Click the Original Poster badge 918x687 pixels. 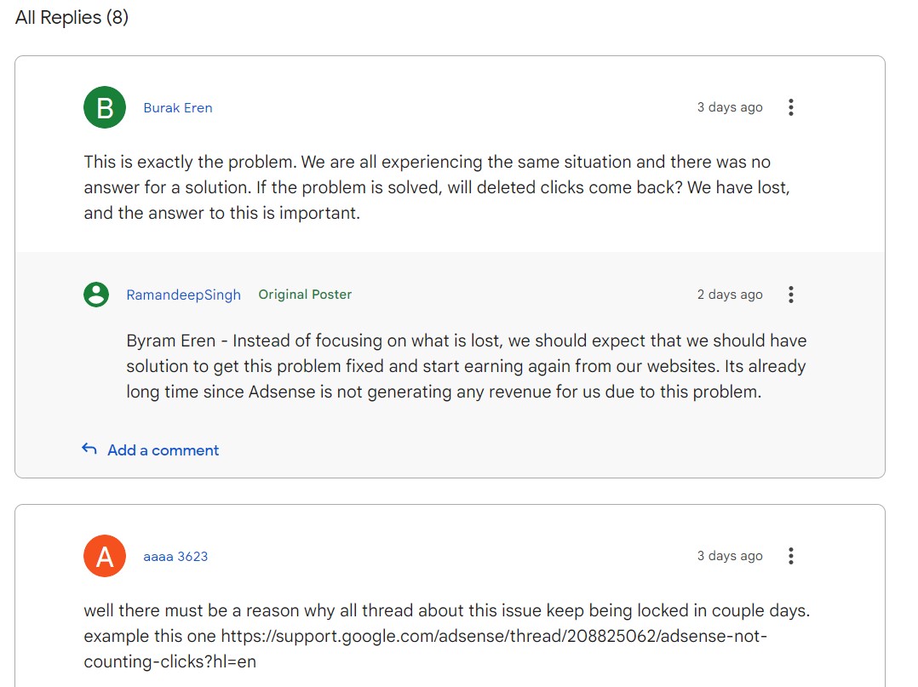[305, 295]
